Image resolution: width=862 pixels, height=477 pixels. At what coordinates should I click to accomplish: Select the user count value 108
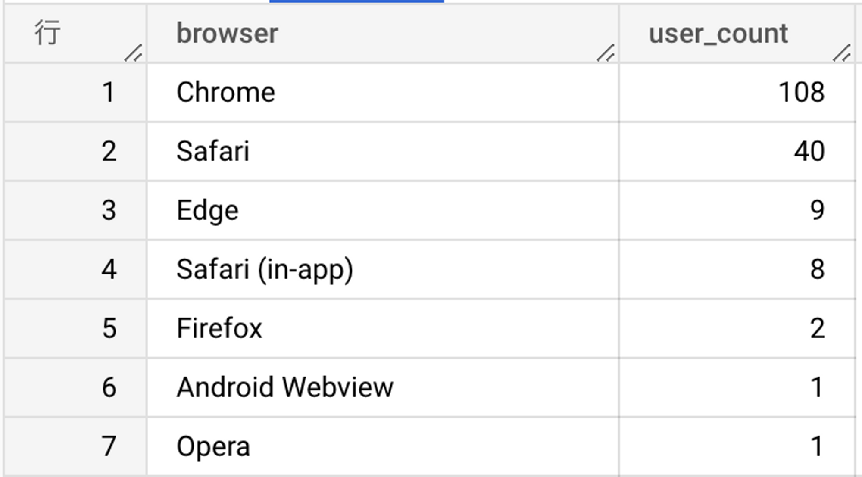point(801,92)
